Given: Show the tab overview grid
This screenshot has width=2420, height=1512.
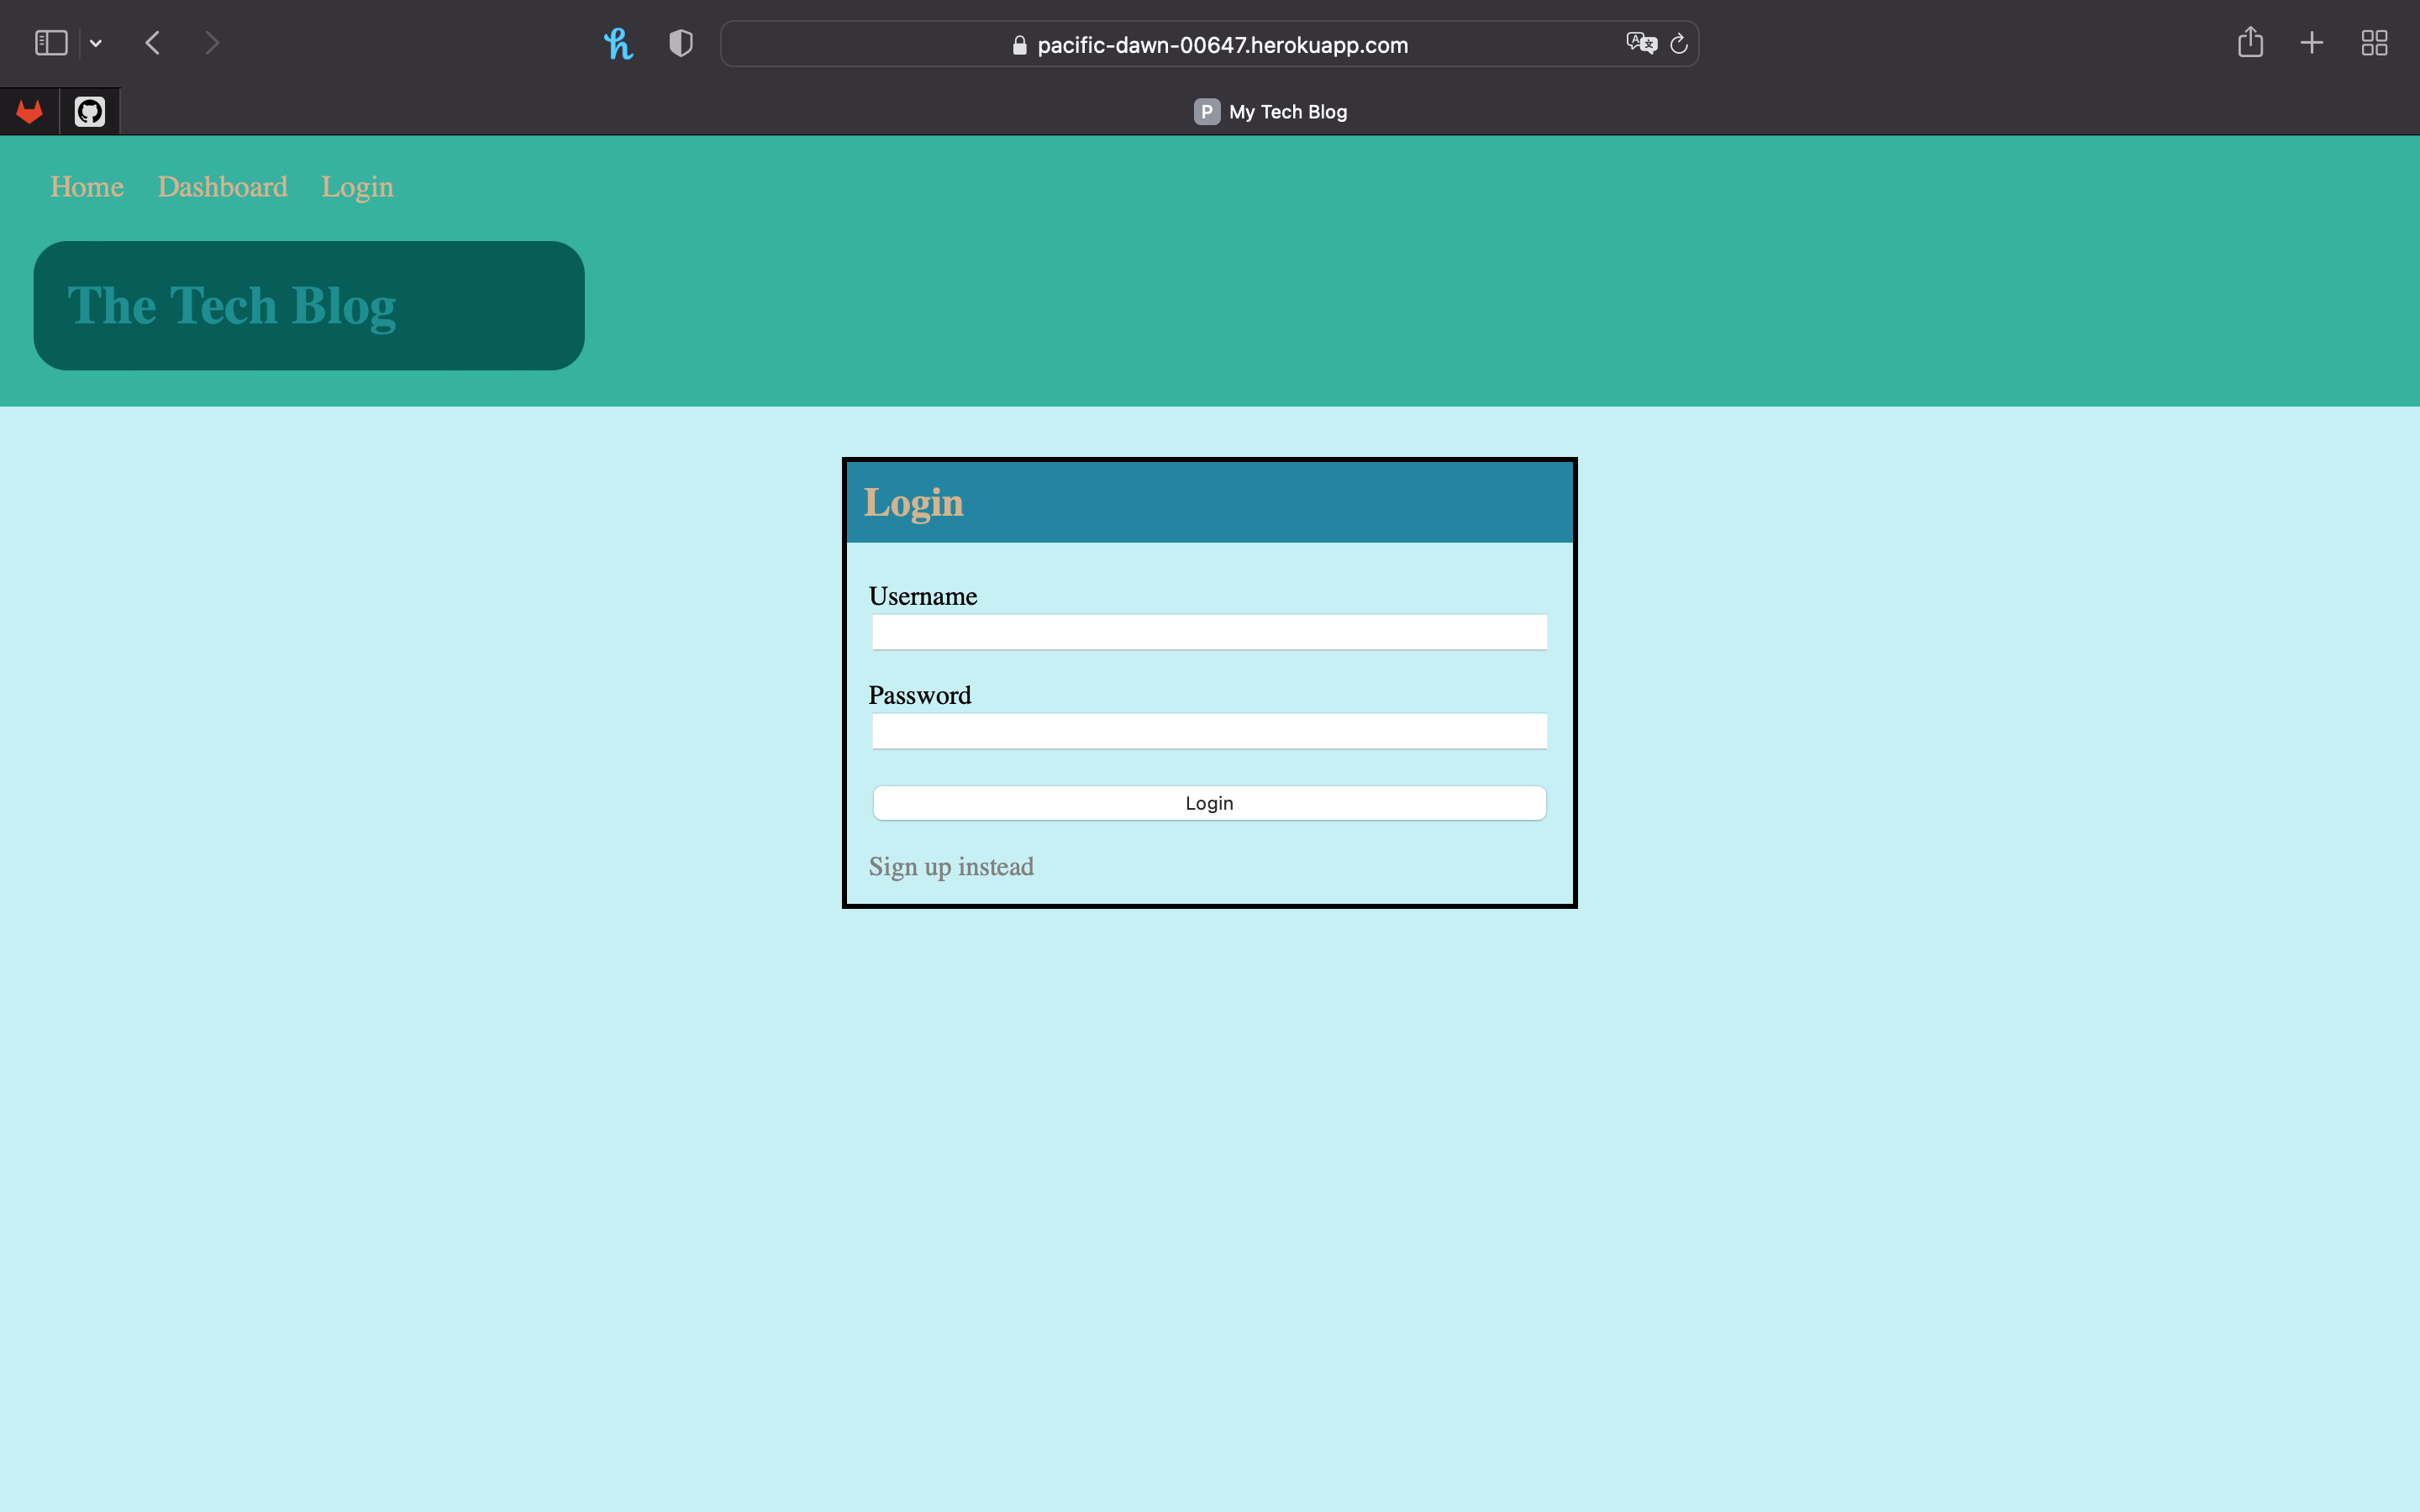Looking at the screenshot, I should (x=2374, y=43).
